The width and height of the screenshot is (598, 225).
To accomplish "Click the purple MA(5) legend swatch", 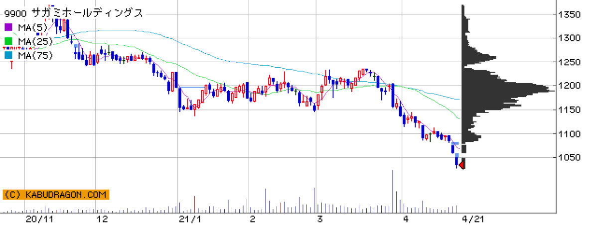I will pos(8,27).
